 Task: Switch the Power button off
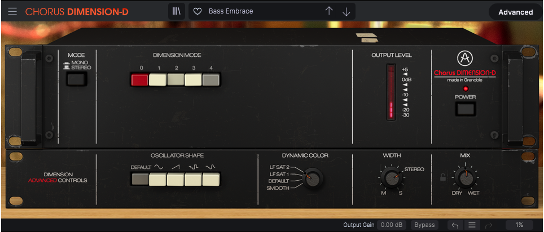[466, 109]
